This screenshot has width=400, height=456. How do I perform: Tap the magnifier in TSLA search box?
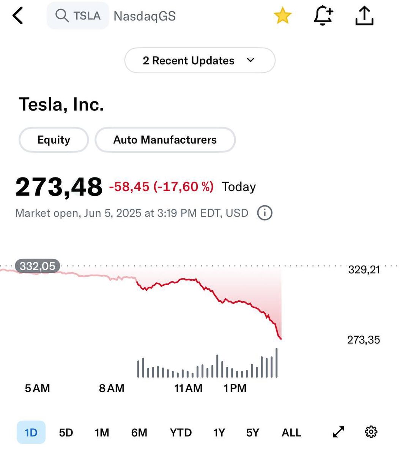tap(61, 16)
